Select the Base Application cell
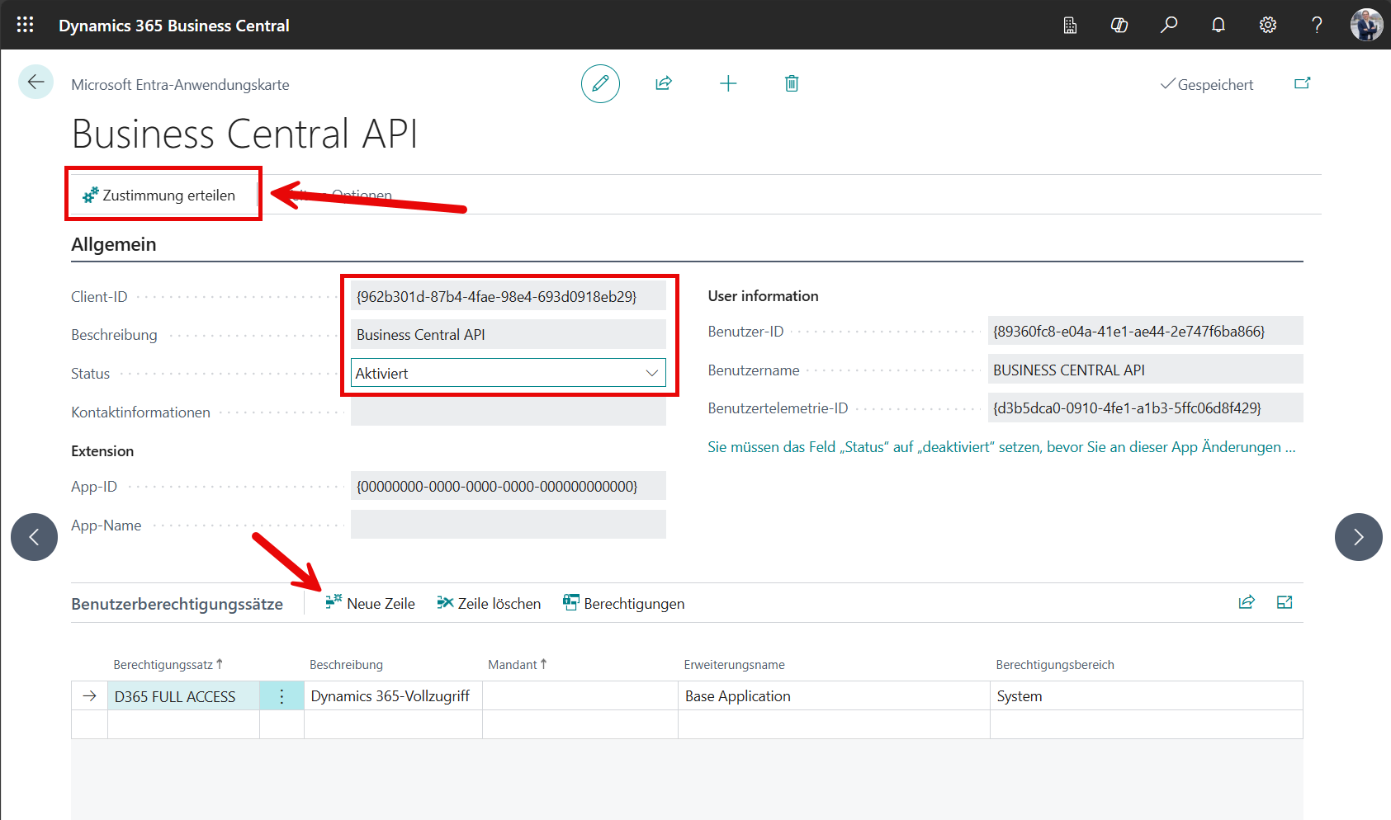Screen dimensions: 1391x820 click(x=834, y=696)
